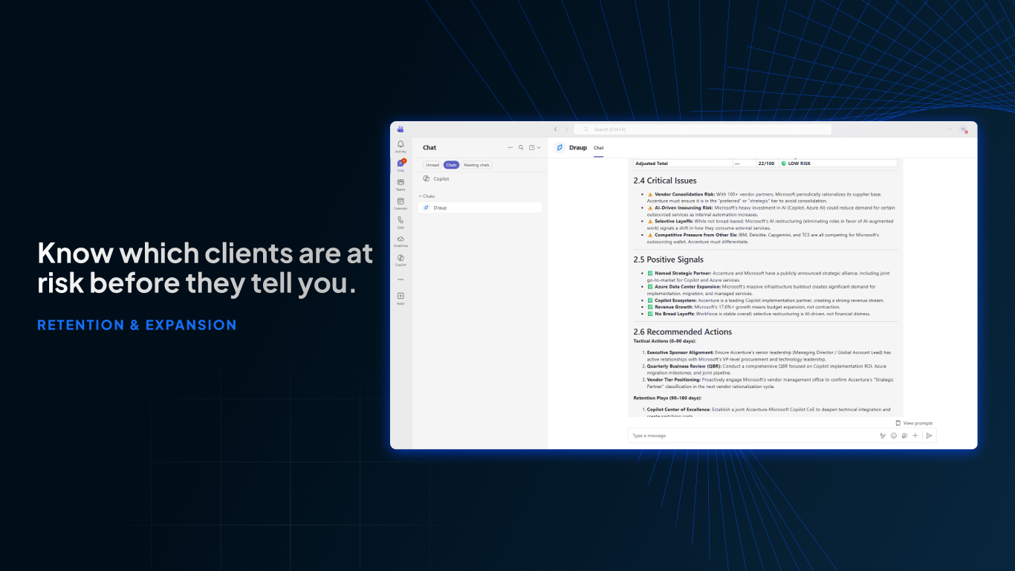
Task: Click the No Broad Layoffs bullet label
Action: point(675,314)
